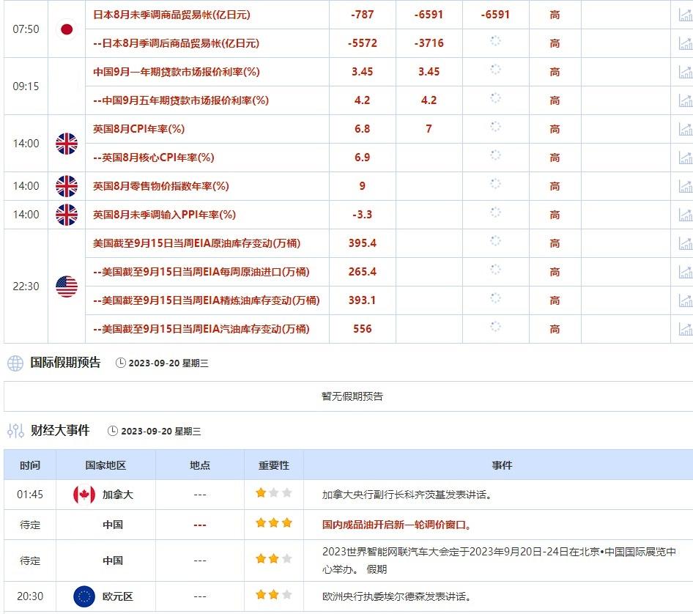The image size is (693, 614).
Task: Click previous value -5572
Action: (x=363, y=43)
